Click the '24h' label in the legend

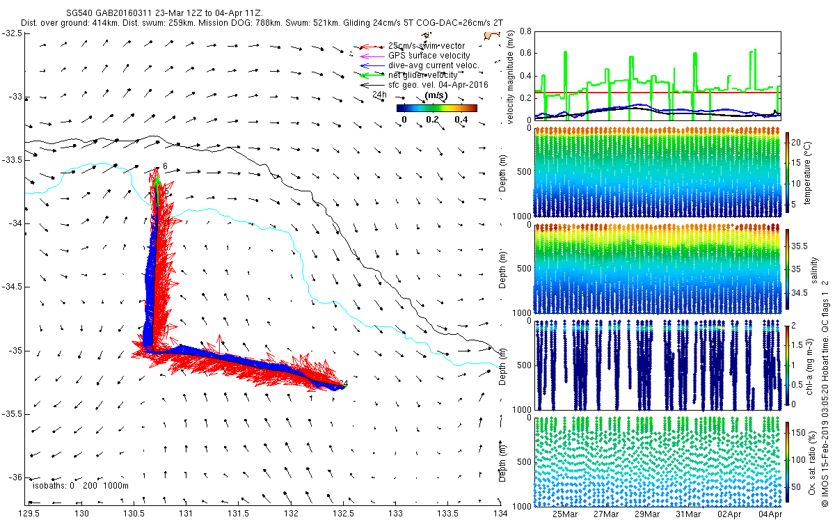click(380, 94)
